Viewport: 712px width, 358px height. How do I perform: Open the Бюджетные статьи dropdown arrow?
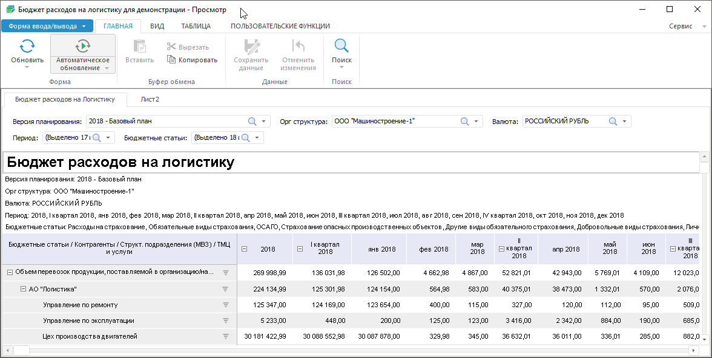tap(259, 138)
